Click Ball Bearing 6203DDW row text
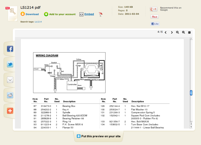 coord(75,116)
